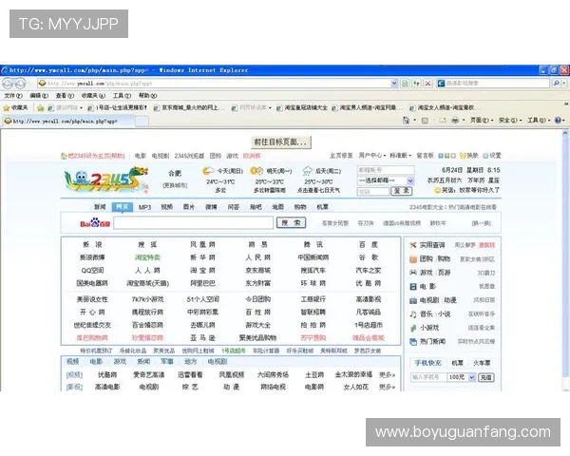Click the mail icon in command bar
570x456 pixels.
(x=442, y=120)
